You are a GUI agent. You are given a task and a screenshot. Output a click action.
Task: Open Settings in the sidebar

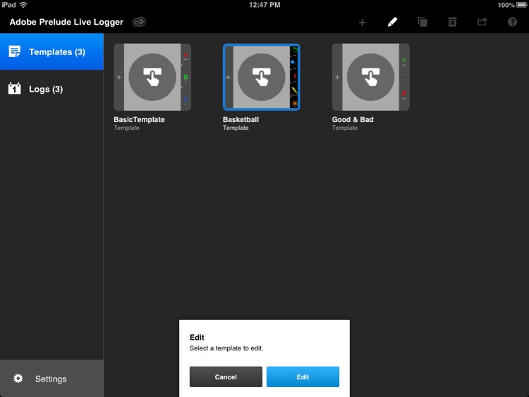(51, 379)
